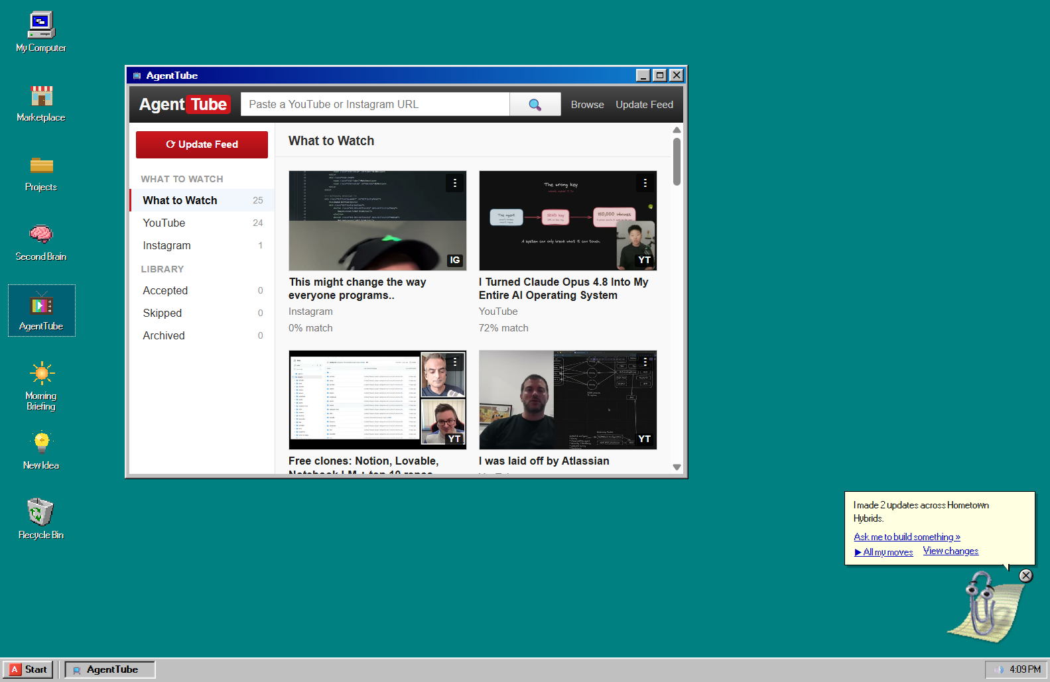The height and width of the screenshot is (682, 1050).
Task: Click the 4:09 PM clock
Action: [1025, 669]
